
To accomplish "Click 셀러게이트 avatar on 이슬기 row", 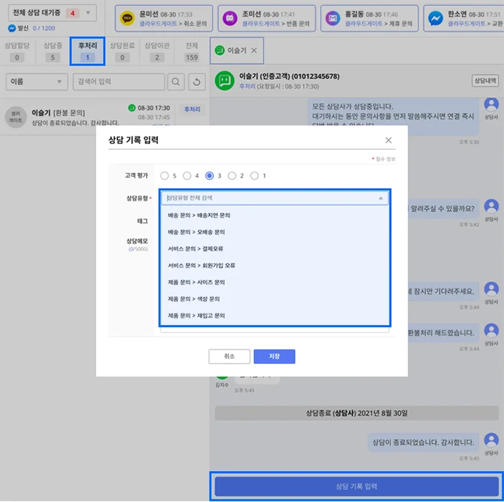I will point(16,117).
